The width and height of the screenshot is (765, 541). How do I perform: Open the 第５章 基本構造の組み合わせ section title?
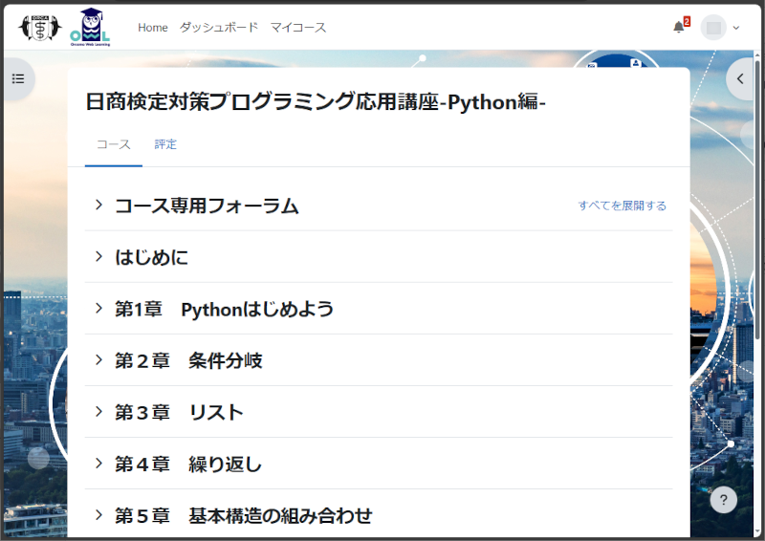[243, 515]
